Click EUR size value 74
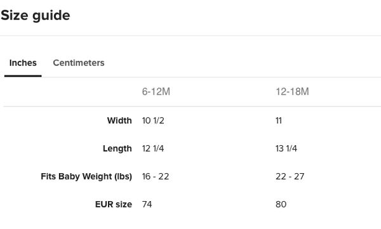 (x=147, y=204)
